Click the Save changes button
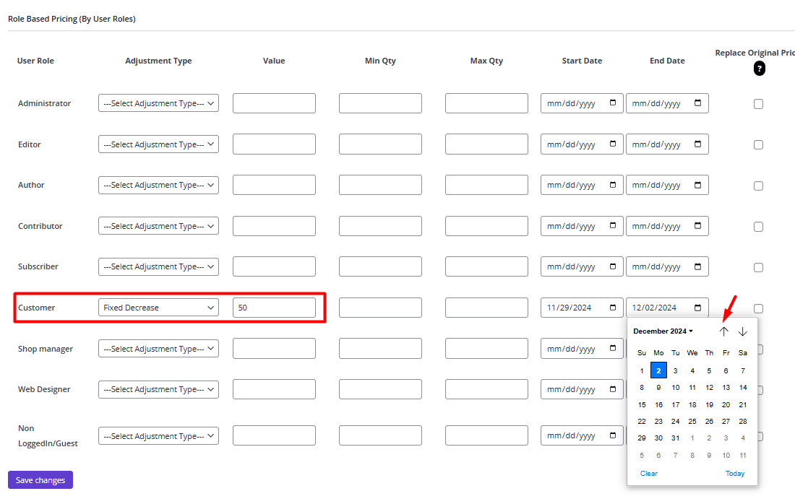This screenshot has height=504, width=795. tap(40, 480)
